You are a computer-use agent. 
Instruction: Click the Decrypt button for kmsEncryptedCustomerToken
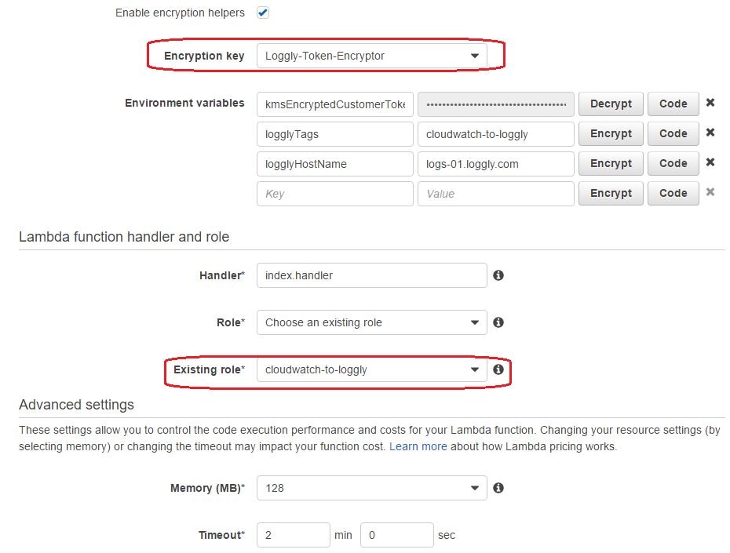[x=611, y=104]
